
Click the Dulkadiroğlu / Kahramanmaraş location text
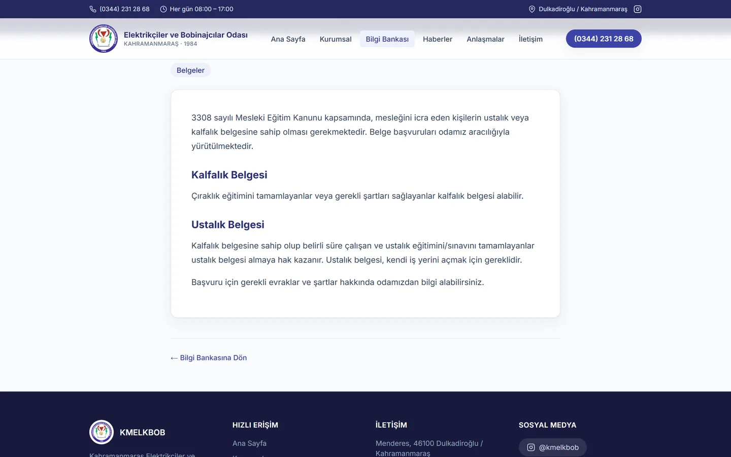583,9
